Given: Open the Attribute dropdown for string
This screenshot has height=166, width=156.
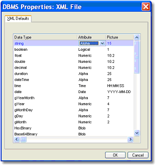Looking at the screenshot, I should tap(102, 43).
